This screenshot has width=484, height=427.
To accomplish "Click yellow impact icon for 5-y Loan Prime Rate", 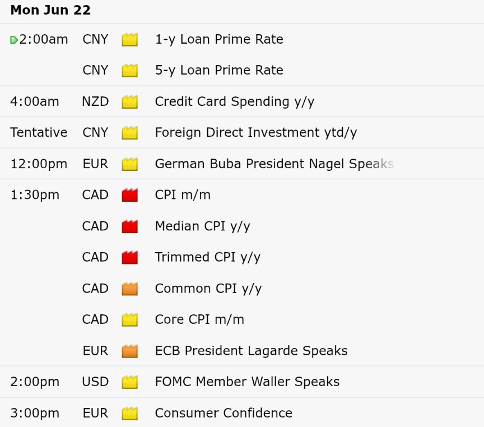I will click(129, 71).
